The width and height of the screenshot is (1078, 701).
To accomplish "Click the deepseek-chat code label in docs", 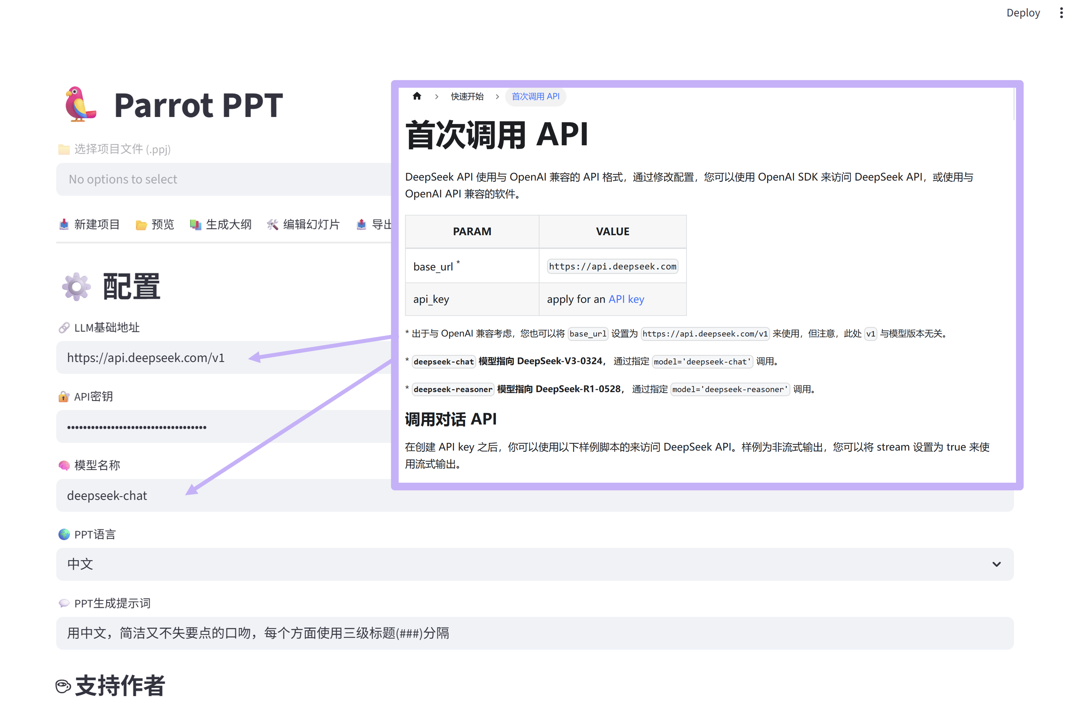I will click(443, 362).
